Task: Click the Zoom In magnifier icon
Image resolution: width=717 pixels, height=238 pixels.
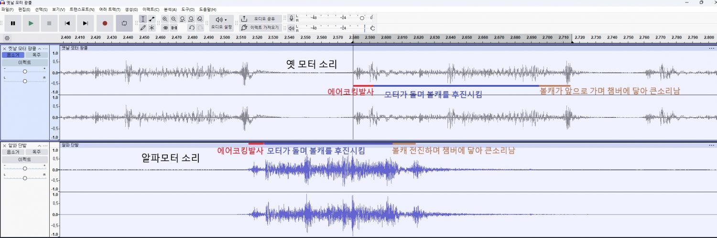Action: [x=165, y=19]
